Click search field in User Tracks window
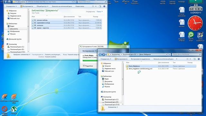206x116 pixels. point(92,2)
